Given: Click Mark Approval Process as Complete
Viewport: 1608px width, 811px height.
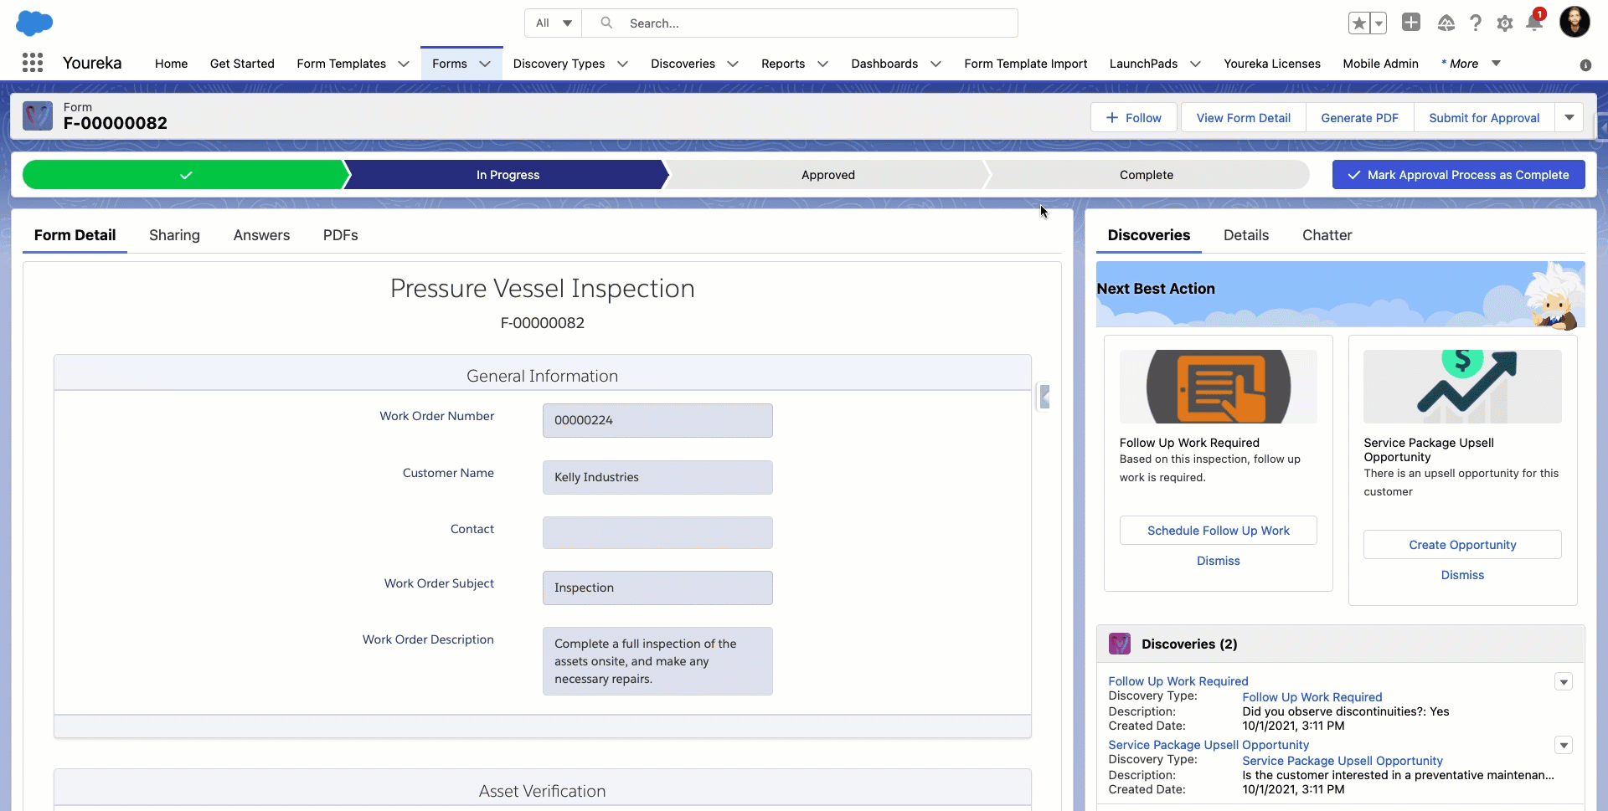Looking at the screenshot, I should tap(1458, 175).
